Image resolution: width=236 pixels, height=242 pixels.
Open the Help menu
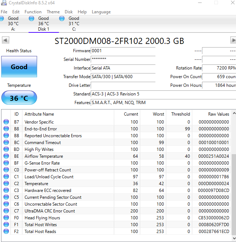click(x=82, y=12)
